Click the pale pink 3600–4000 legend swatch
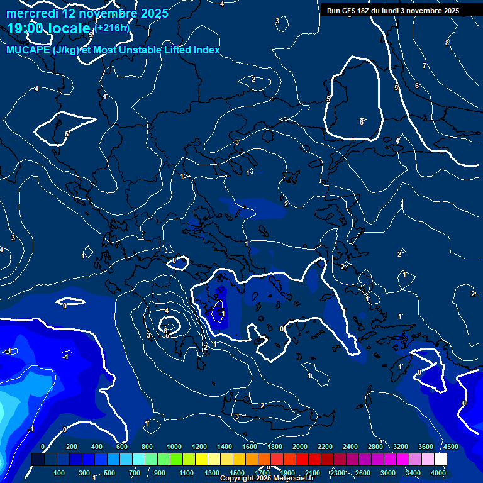 click(x=428, y=459)
